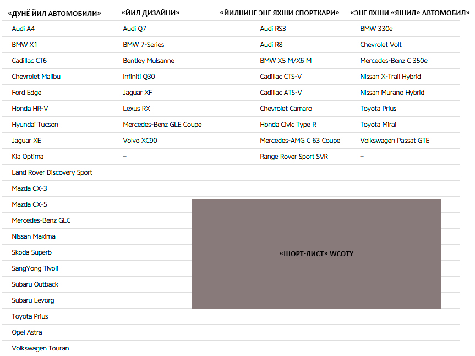Select Honda HR-V row text
The height and width of the screenshot is (356, 475).
point(30,109)
